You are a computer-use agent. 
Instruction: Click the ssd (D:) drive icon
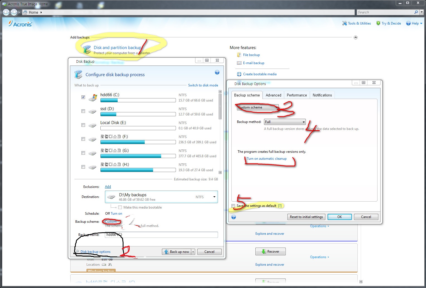coord(92,112)
